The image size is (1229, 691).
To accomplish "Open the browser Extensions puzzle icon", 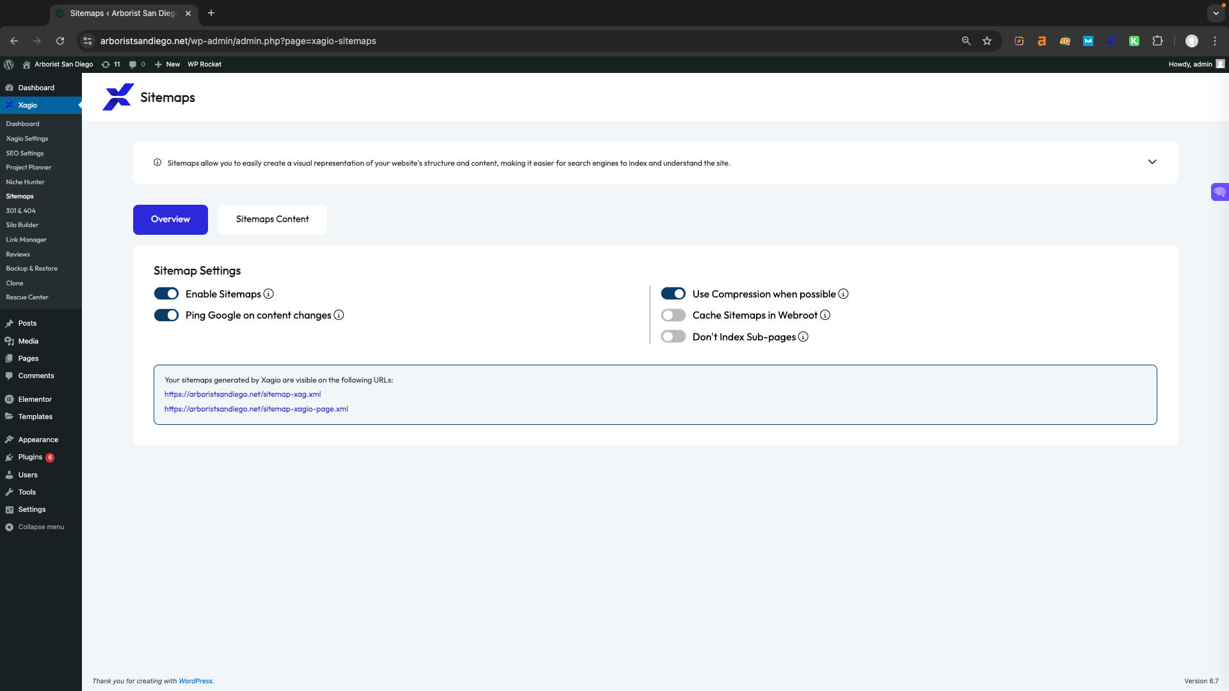I will coord(1157,41).
